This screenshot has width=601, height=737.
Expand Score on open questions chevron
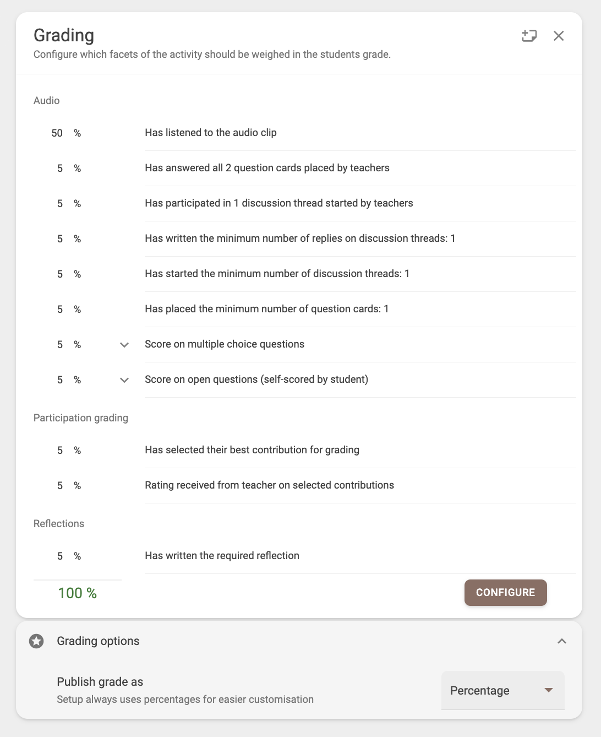124,380
